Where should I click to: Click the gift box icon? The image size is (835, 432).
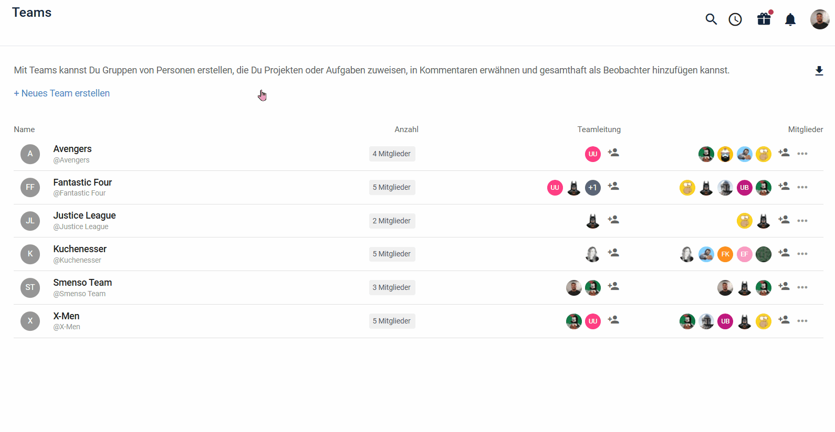pyautogui.click(x=764, y=19)
